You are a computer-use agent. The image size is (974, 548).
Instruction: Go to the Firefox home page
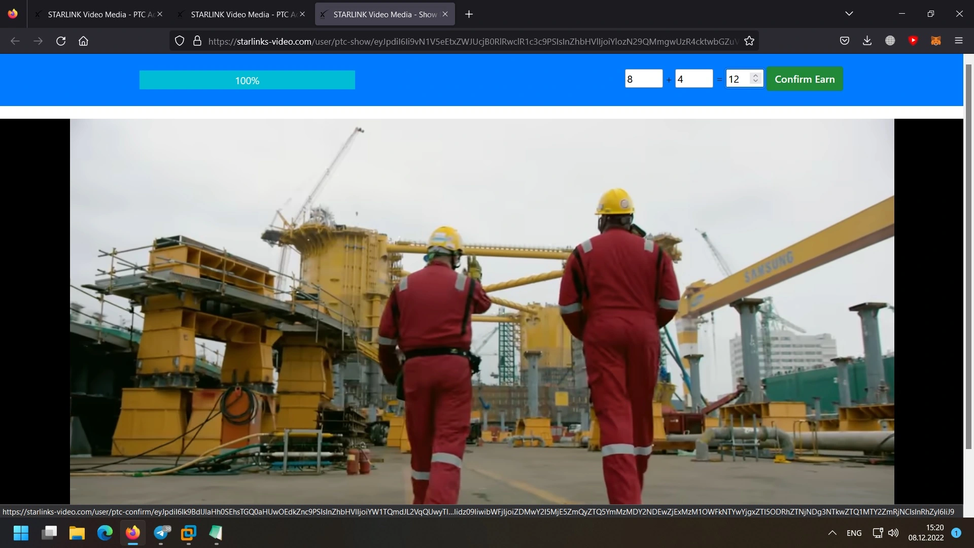point(83,41)
